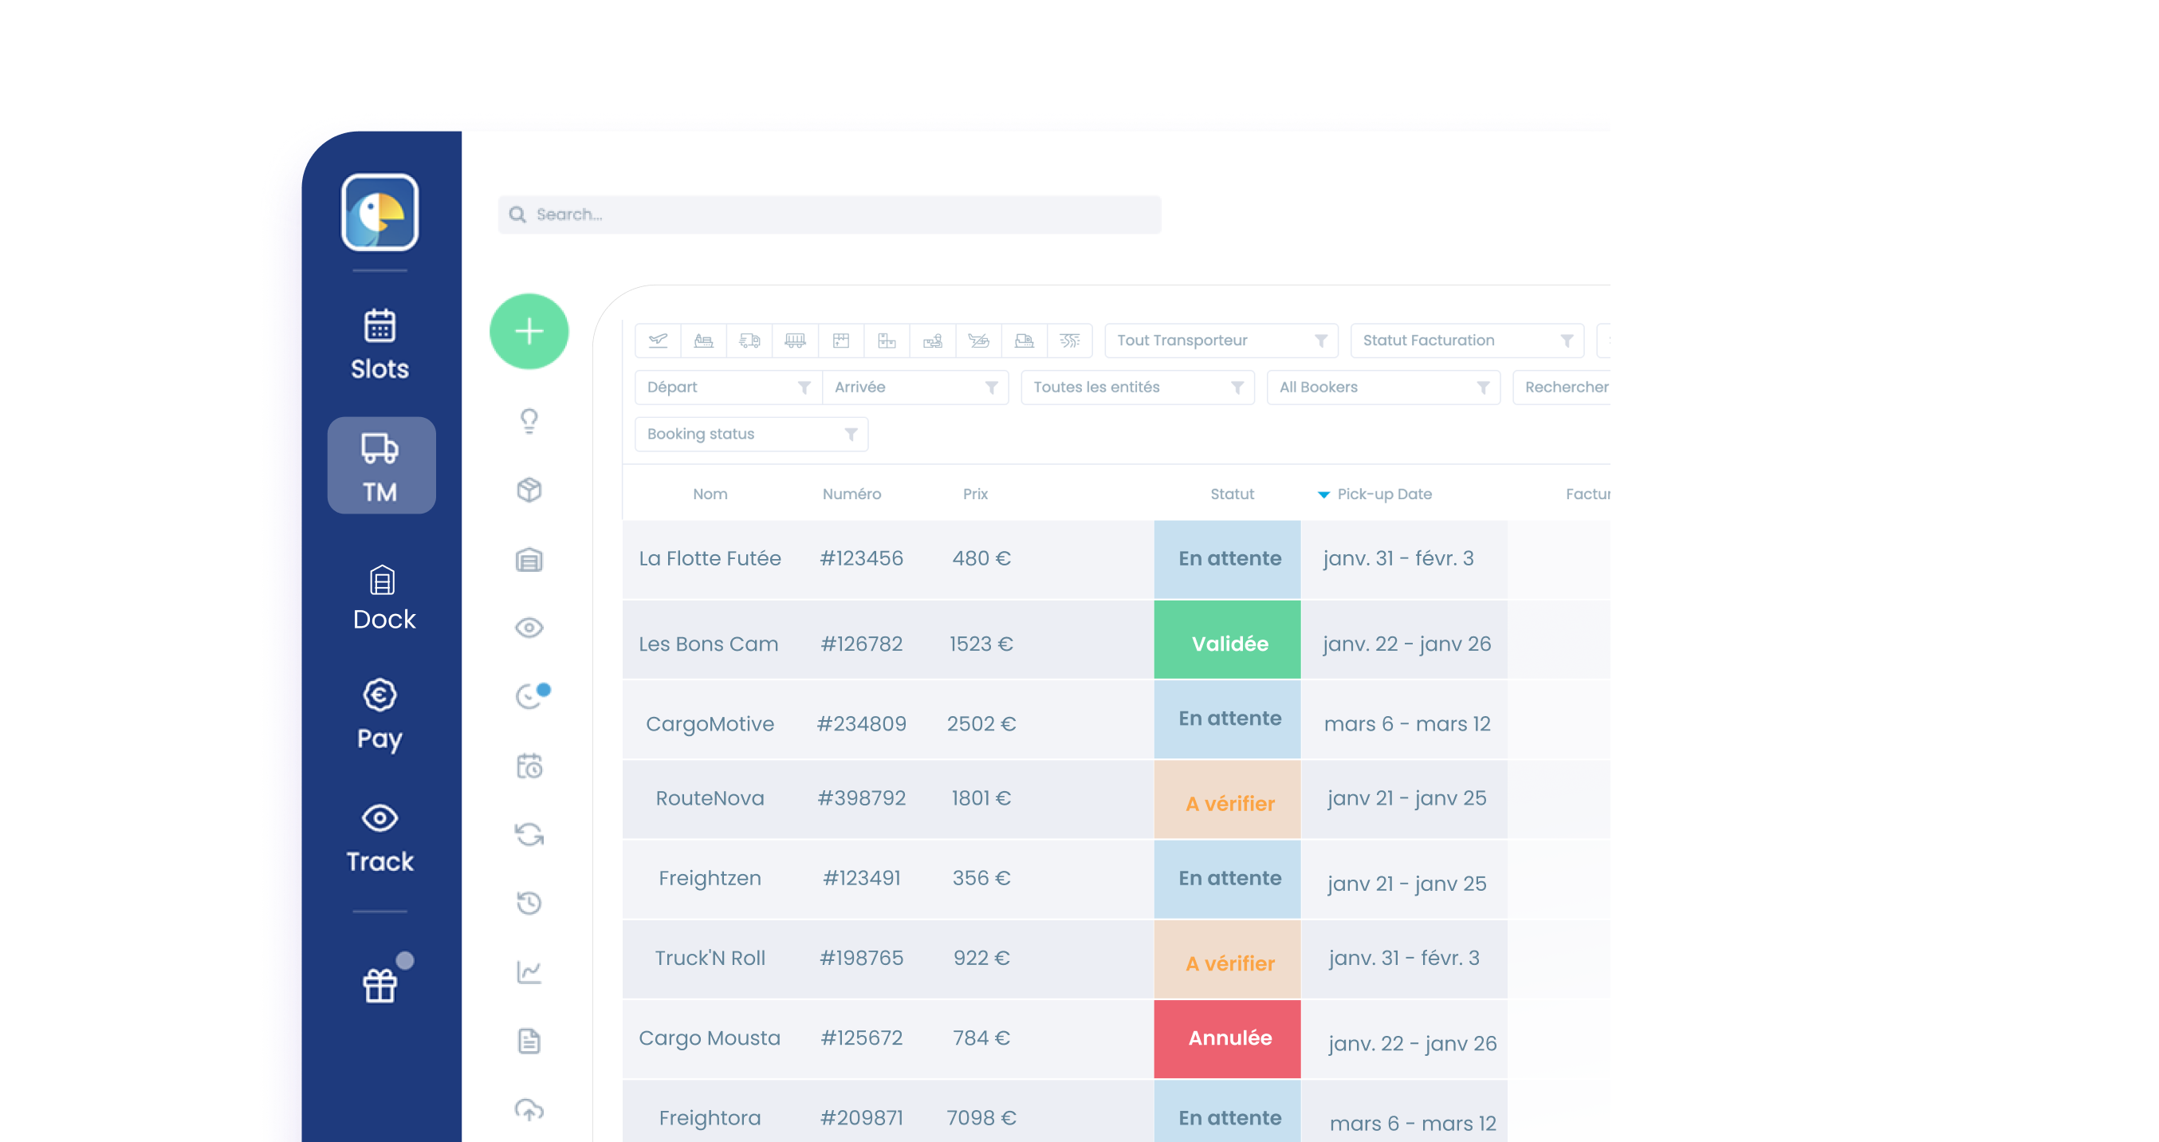Toggle the cargo ship transport filter
The height and width of the screenshot is (1142, 2159).
(703, 340)
